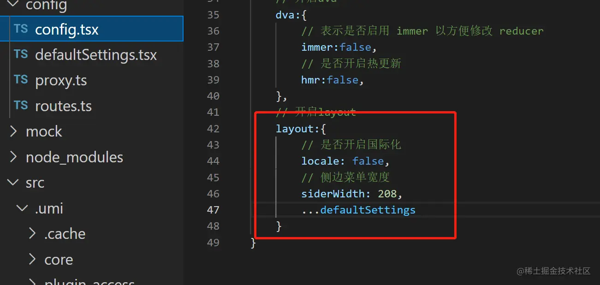Click 'false' value after hmr

coord(343,80)
